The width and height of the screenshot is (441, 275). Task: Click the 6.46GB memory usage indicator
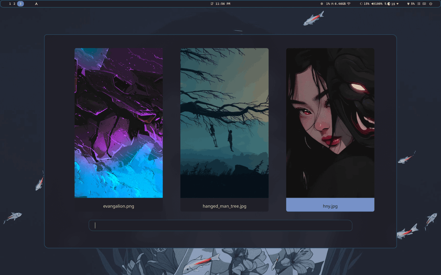tap(338, 4)
